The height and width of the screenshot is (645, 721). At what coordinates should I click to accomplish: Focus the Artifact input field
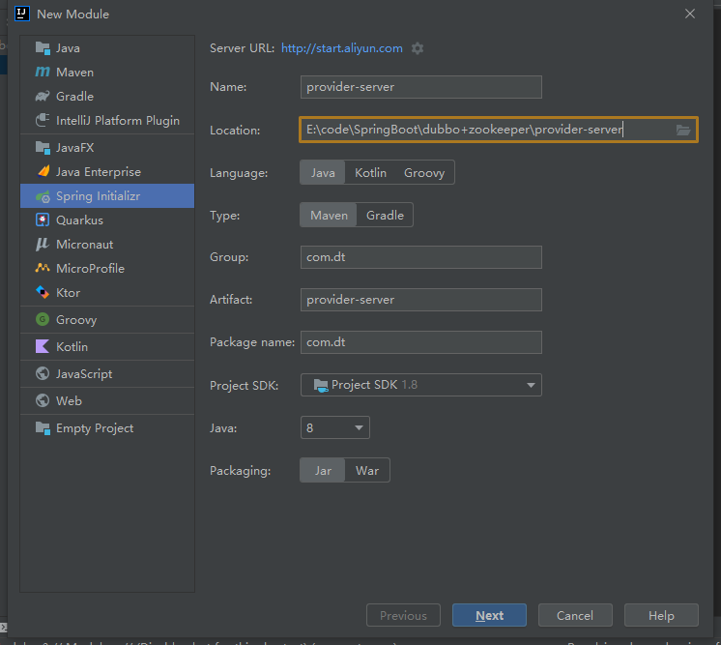[420, 300]
